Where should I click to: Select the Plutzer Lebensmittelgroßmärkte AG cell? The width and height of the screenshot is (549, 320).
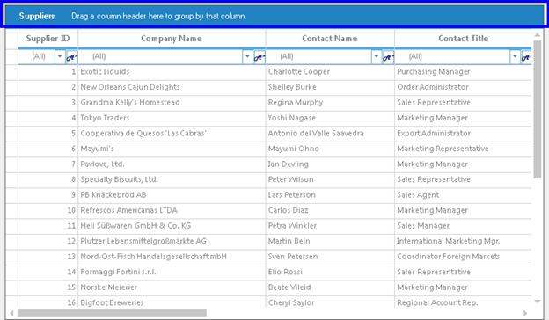(x=172, y=241)
